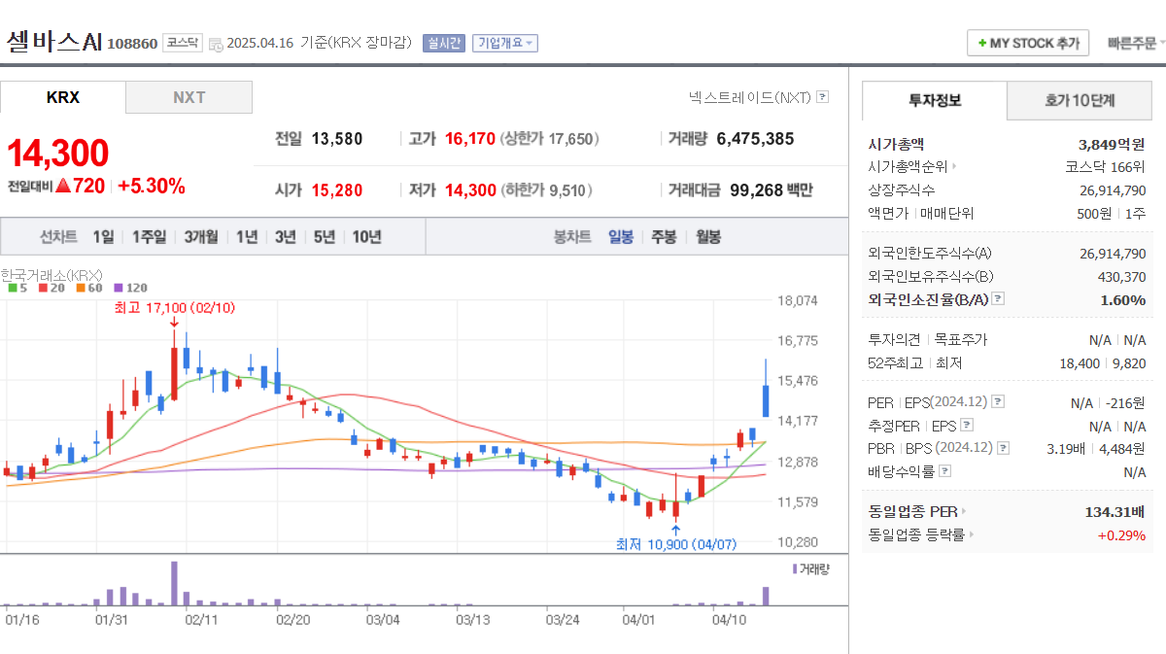Switch chart type to 봉차트

pyautogui.click(x=572, y=236)
